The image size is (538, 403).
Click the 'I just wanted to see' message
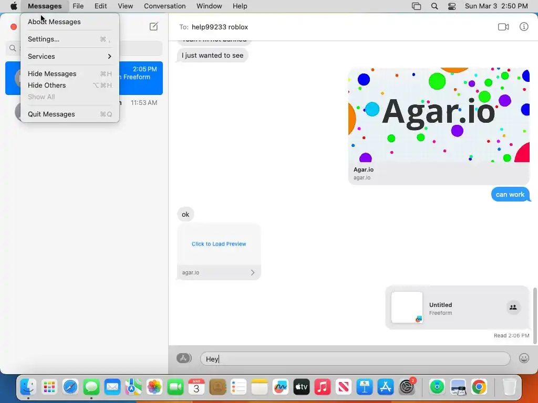(x=212, y=55)
